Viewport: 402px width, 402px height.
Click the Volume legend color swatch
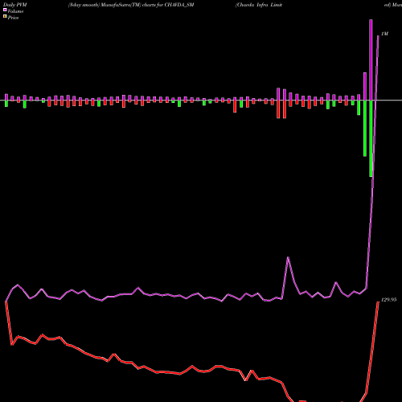click(5, 10)
